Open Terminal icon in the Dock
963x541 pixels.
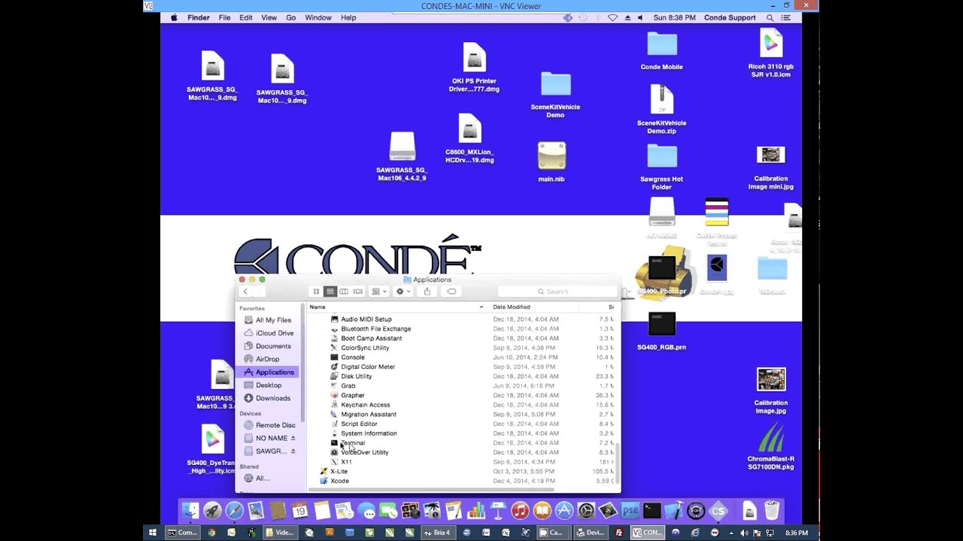(652, 511)
